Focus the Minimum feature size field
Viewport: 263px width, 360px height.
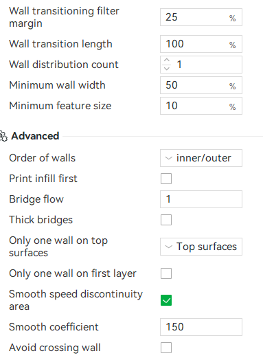pyautogui.click(x=201, y=106)
